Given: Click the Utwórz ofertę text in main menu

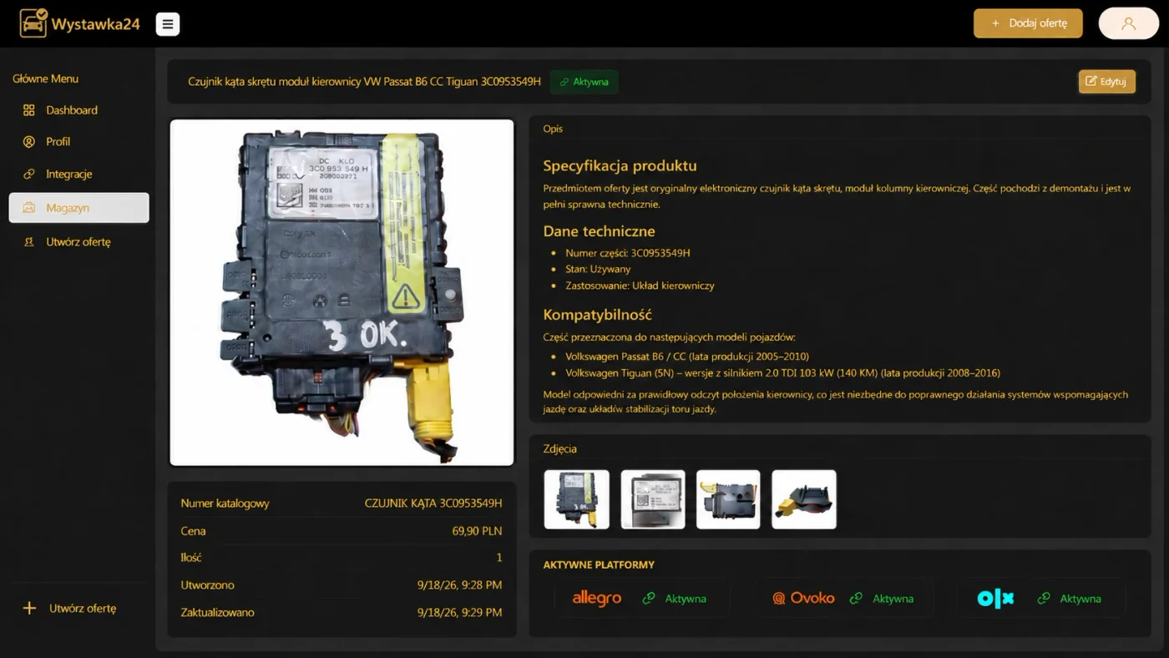Looking at the screenshot, I should point(78,242).
